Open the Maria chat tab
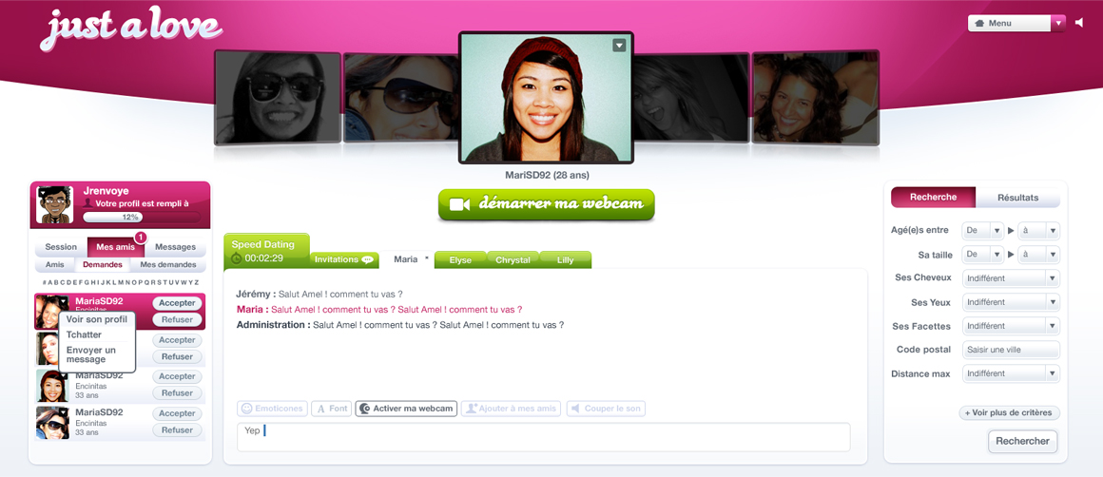Screen dimensions: 1103x477 coord(407,259)
